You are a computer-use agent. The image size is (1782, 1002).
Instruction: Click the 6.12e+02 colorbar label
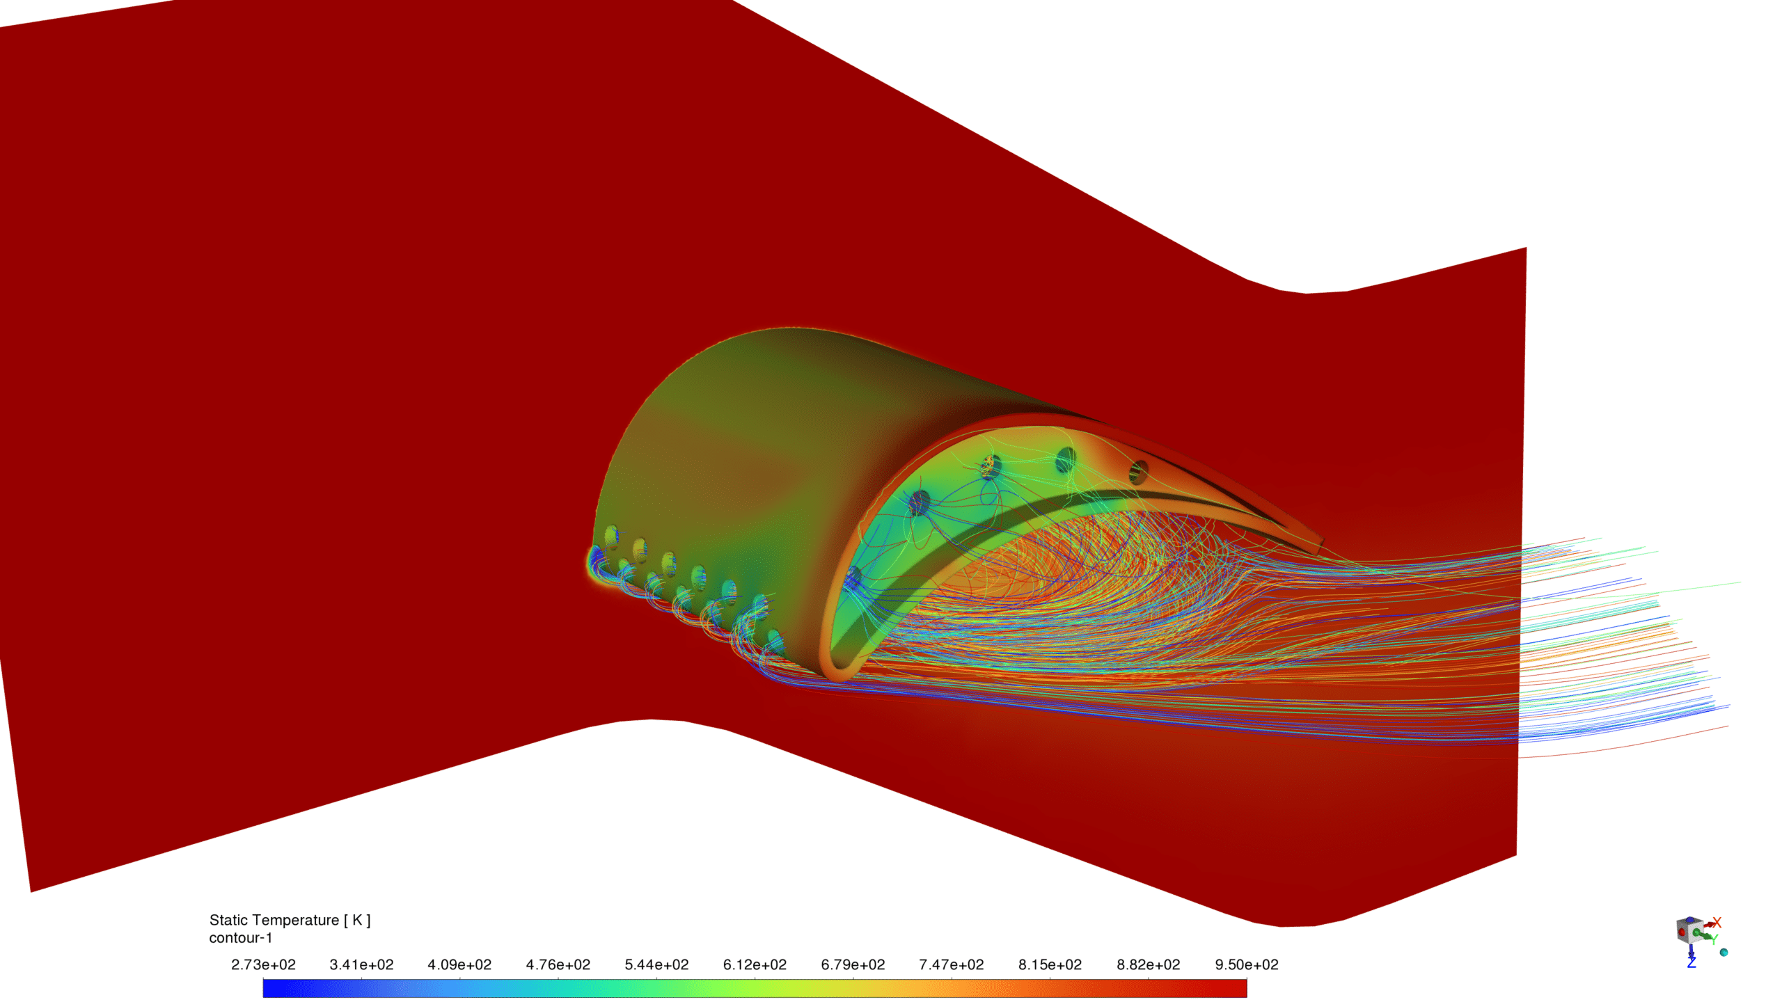point(755,964)
